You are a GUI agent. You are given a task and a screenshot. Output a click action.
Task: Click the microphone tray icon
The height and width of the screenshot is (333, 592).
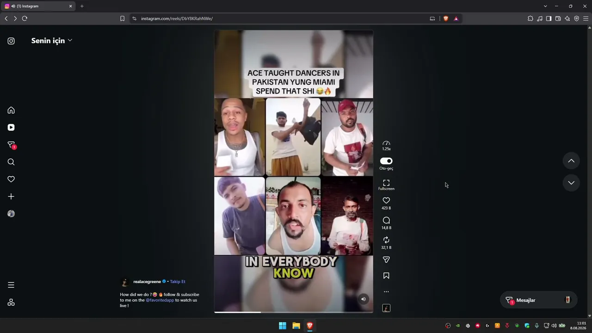pos(536,326)
